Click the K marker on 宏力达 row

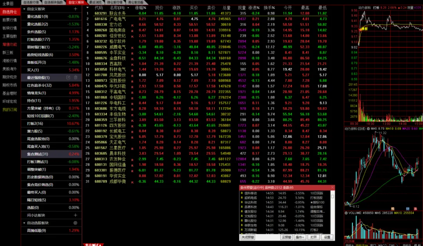[x=132, y=25]
